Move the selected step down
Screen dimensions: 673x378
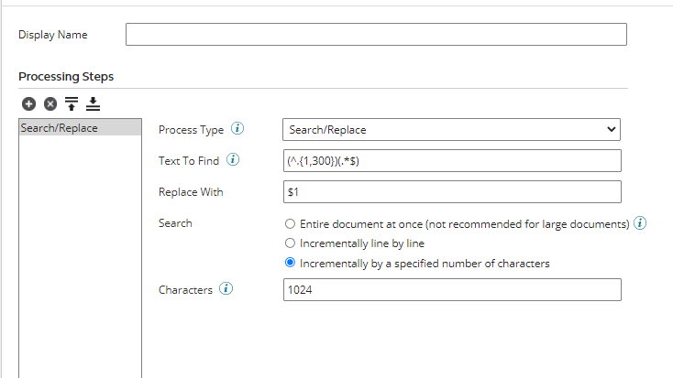coord(93,104)
